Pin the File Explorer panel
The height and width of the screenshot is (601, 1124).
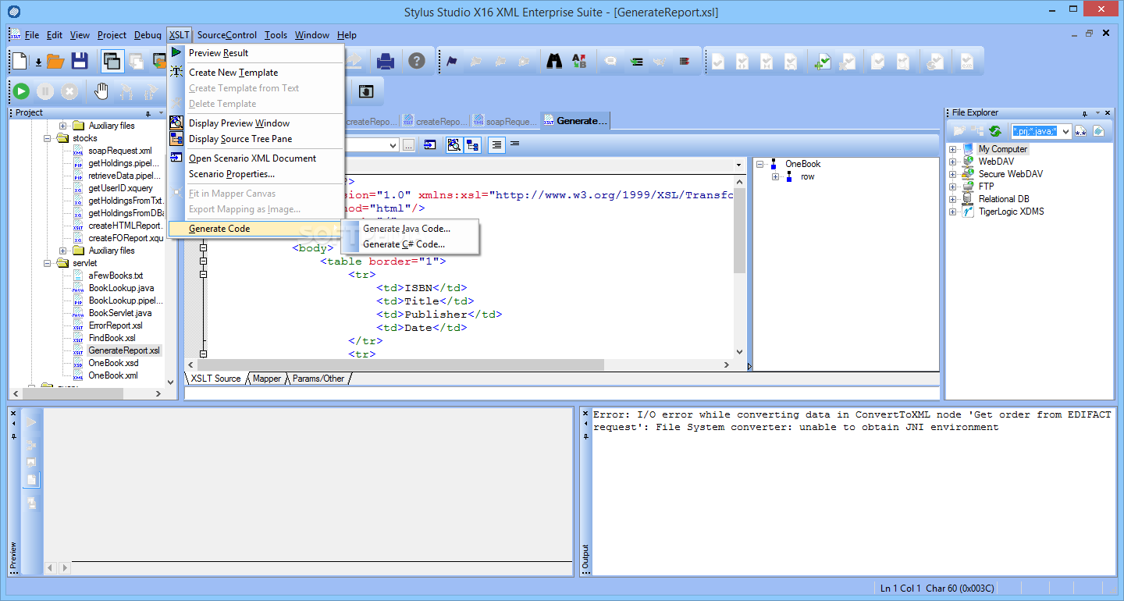tap(1085, 113)
